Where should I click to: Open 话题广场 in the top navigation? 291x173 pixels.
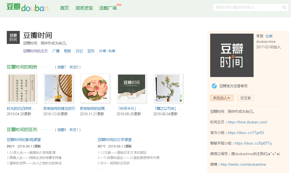pyautogui.click(x=108, y=8)
